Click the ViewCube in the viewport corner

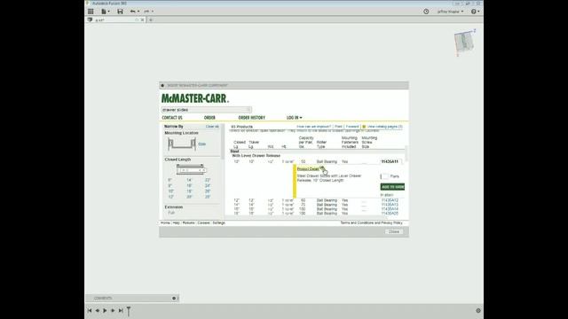click(465, 42)
